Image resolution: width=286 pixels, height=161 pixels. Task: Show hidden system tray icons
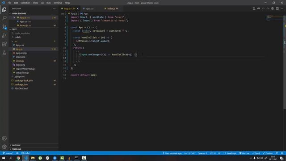click(x=251, y=158)
